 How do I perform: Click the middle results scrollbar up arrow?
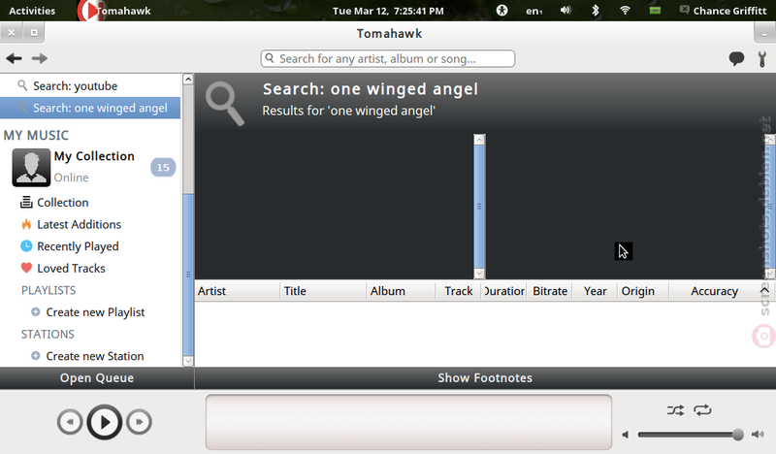(x=479, y=140)
